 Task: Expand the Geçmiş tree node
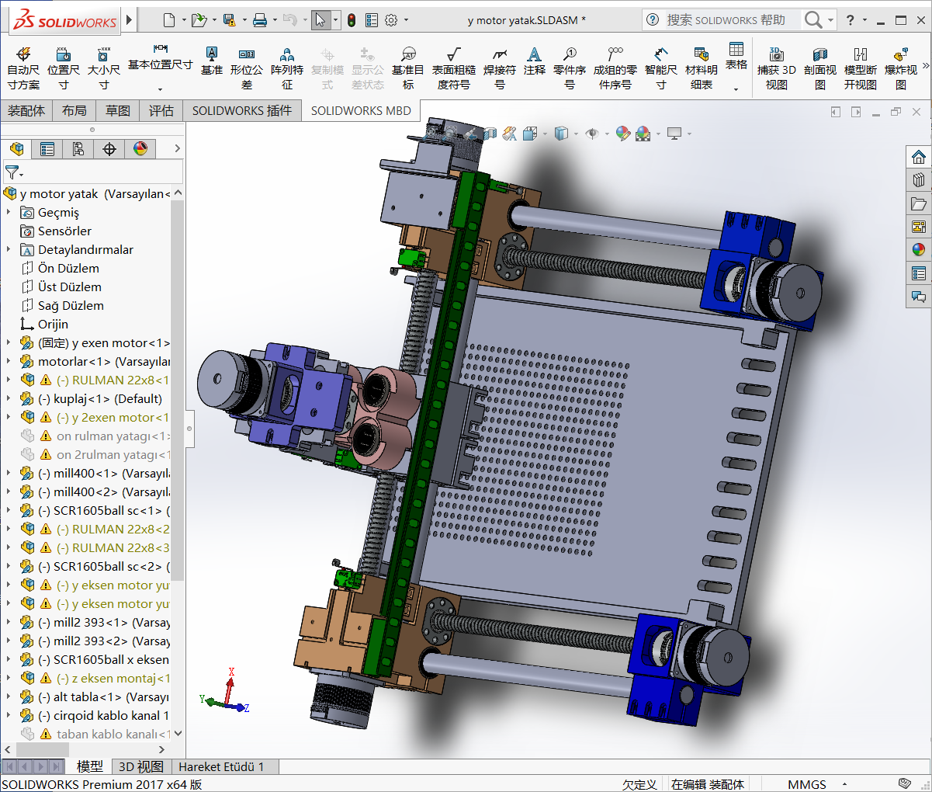pyautogui.click(x=9, y=212)
